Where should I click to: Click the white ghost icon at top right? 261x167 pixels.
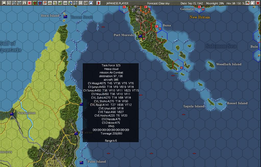click(x=253, y=3)
